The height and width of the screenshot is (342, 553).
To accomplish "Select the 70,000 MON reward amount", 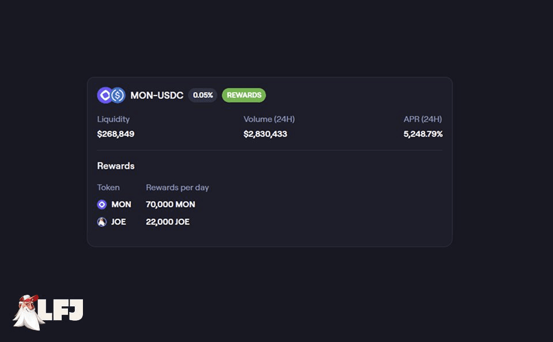I will click(x=171, y=204).
